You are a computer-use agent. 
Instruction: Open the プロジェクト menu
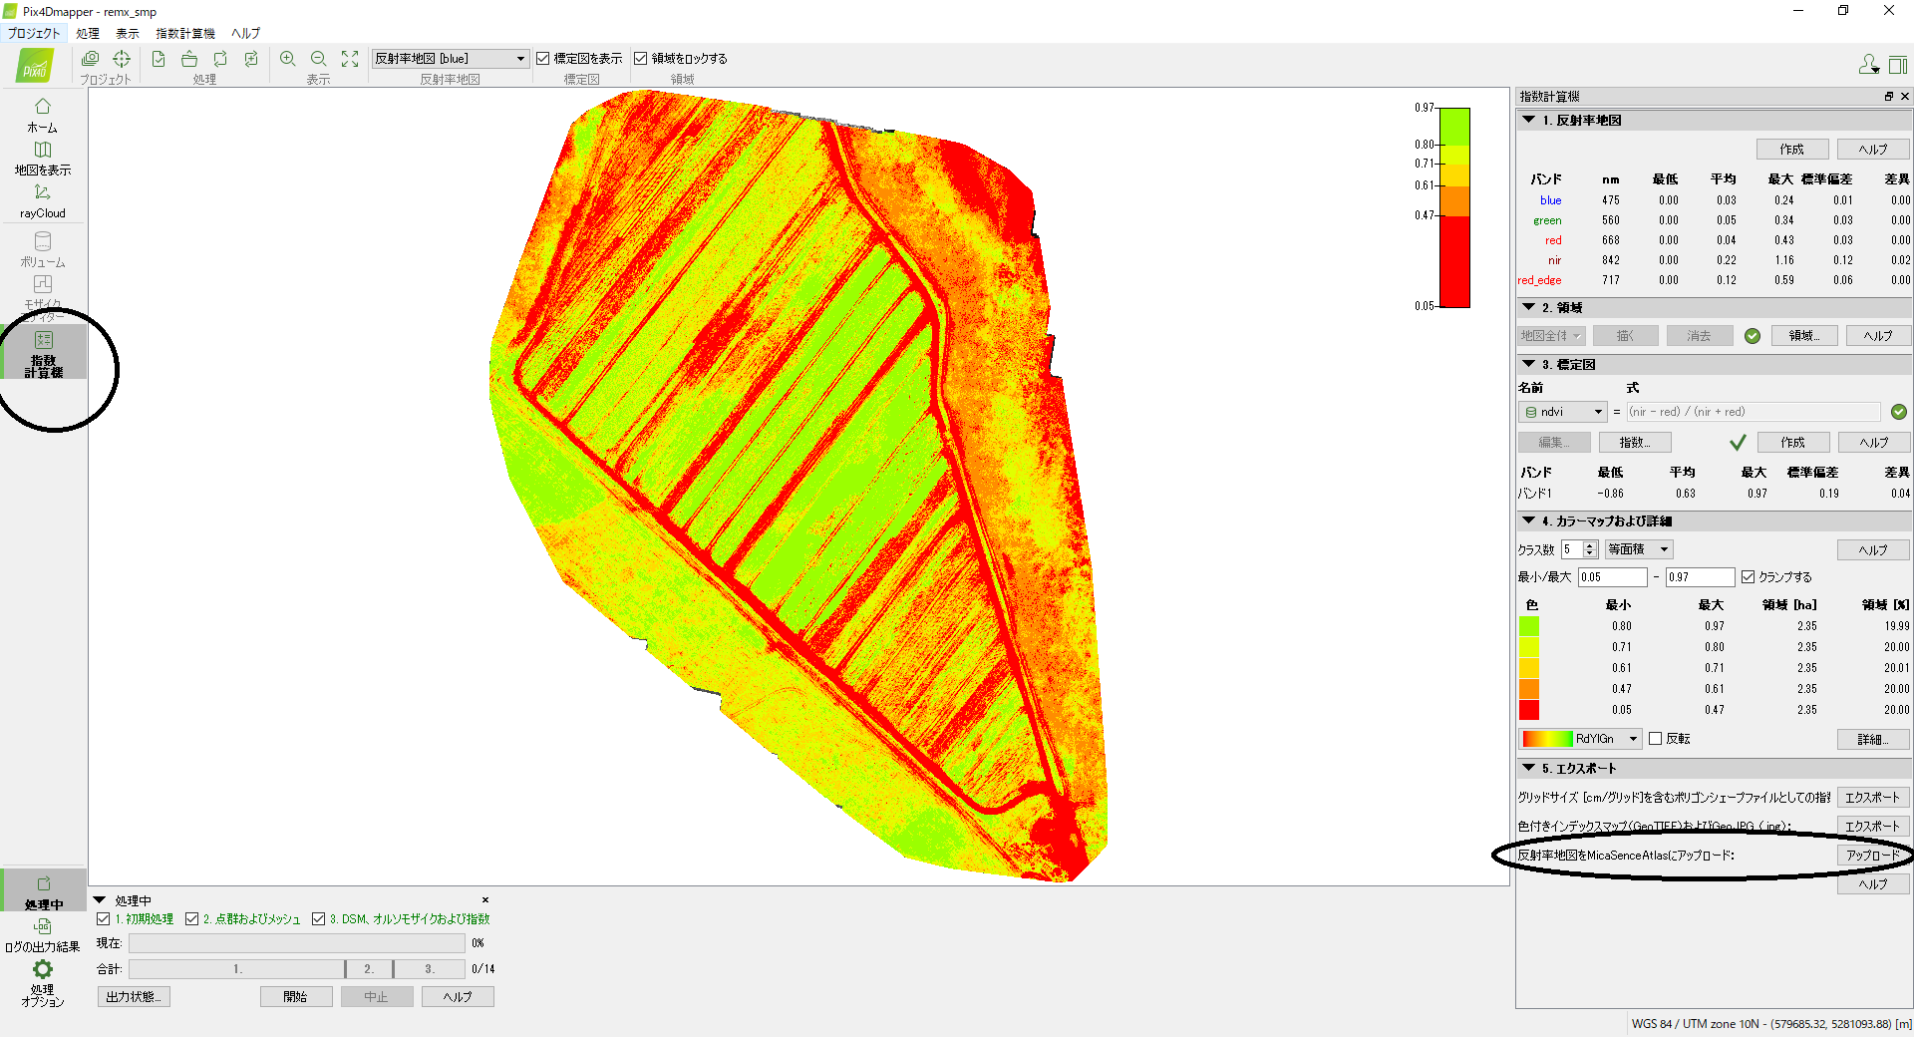34,33
